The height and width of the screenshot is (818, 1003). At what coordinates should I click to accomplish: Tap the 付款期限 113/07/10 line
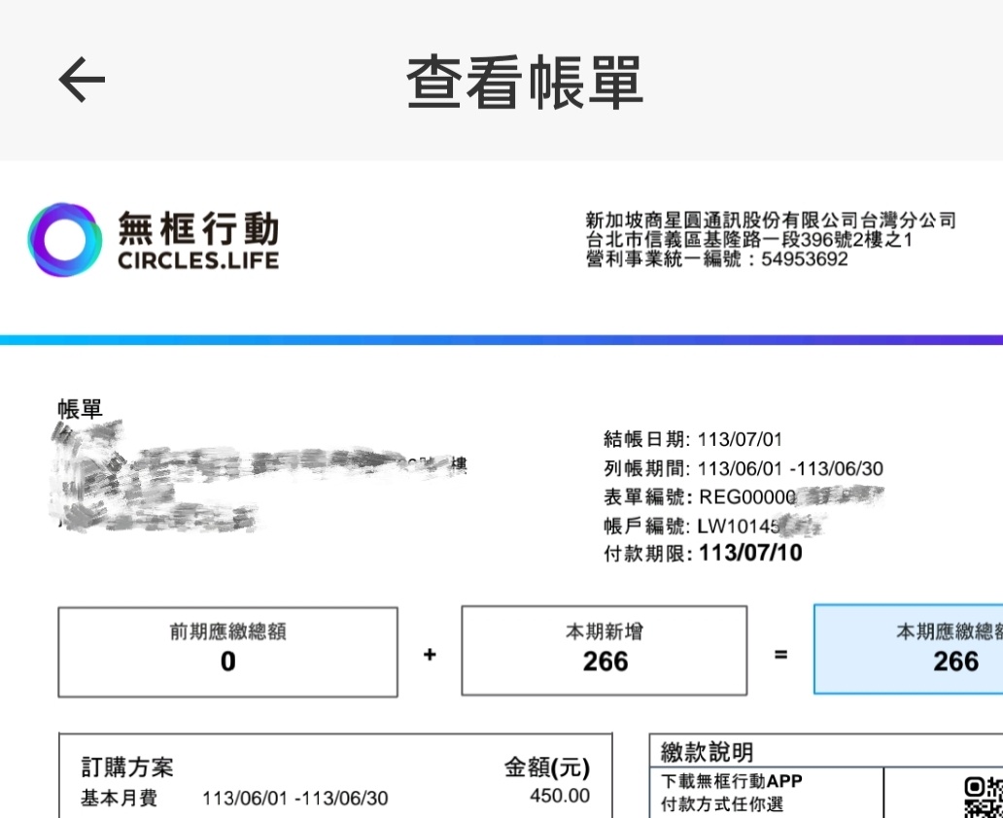click(703, 554)
